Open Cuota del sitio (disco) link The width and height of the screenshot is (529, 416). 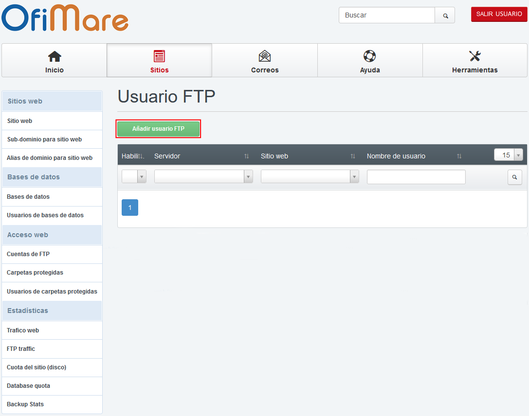pyautogui.click(x=52, y=367)
